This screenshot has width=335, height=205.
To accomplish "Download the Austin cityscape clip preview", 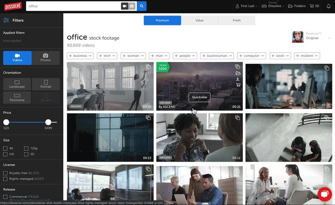I will [238, 78].
